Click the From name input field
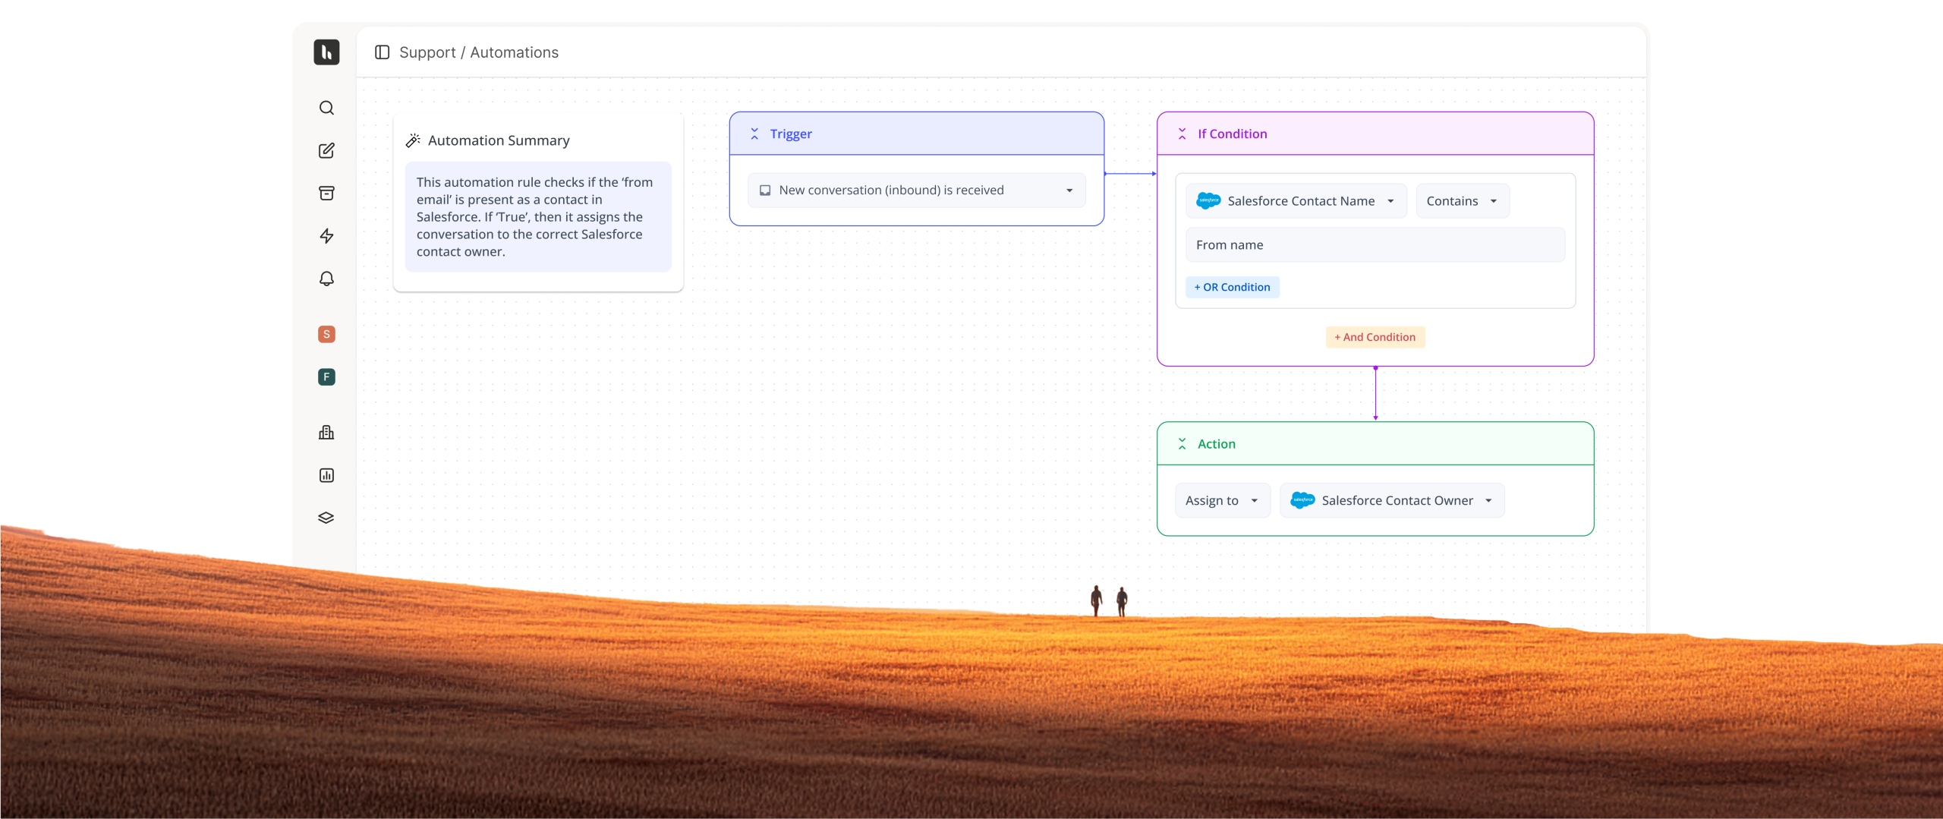 click(1375, 245)
